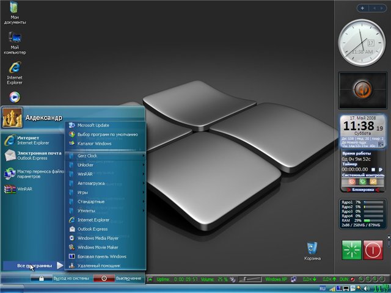Click the RAM usage bar
The width and height of the screenshot is (391, 293).
click(373, 221)
